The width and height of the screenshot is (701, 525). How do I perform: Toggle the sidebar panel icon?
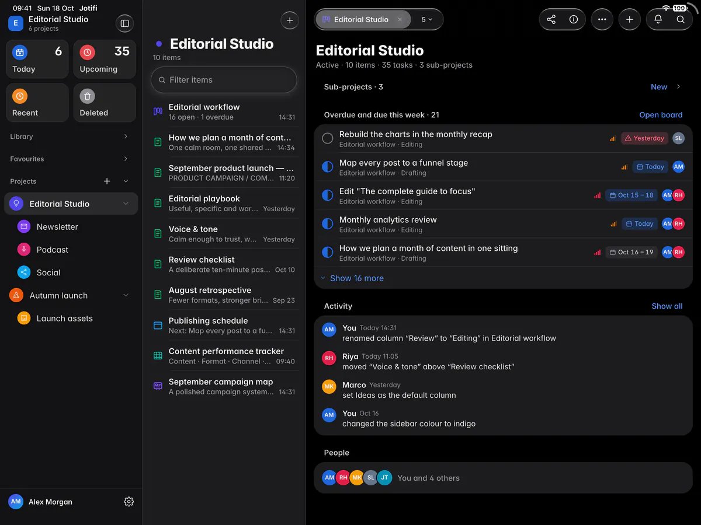click(124, 23)
